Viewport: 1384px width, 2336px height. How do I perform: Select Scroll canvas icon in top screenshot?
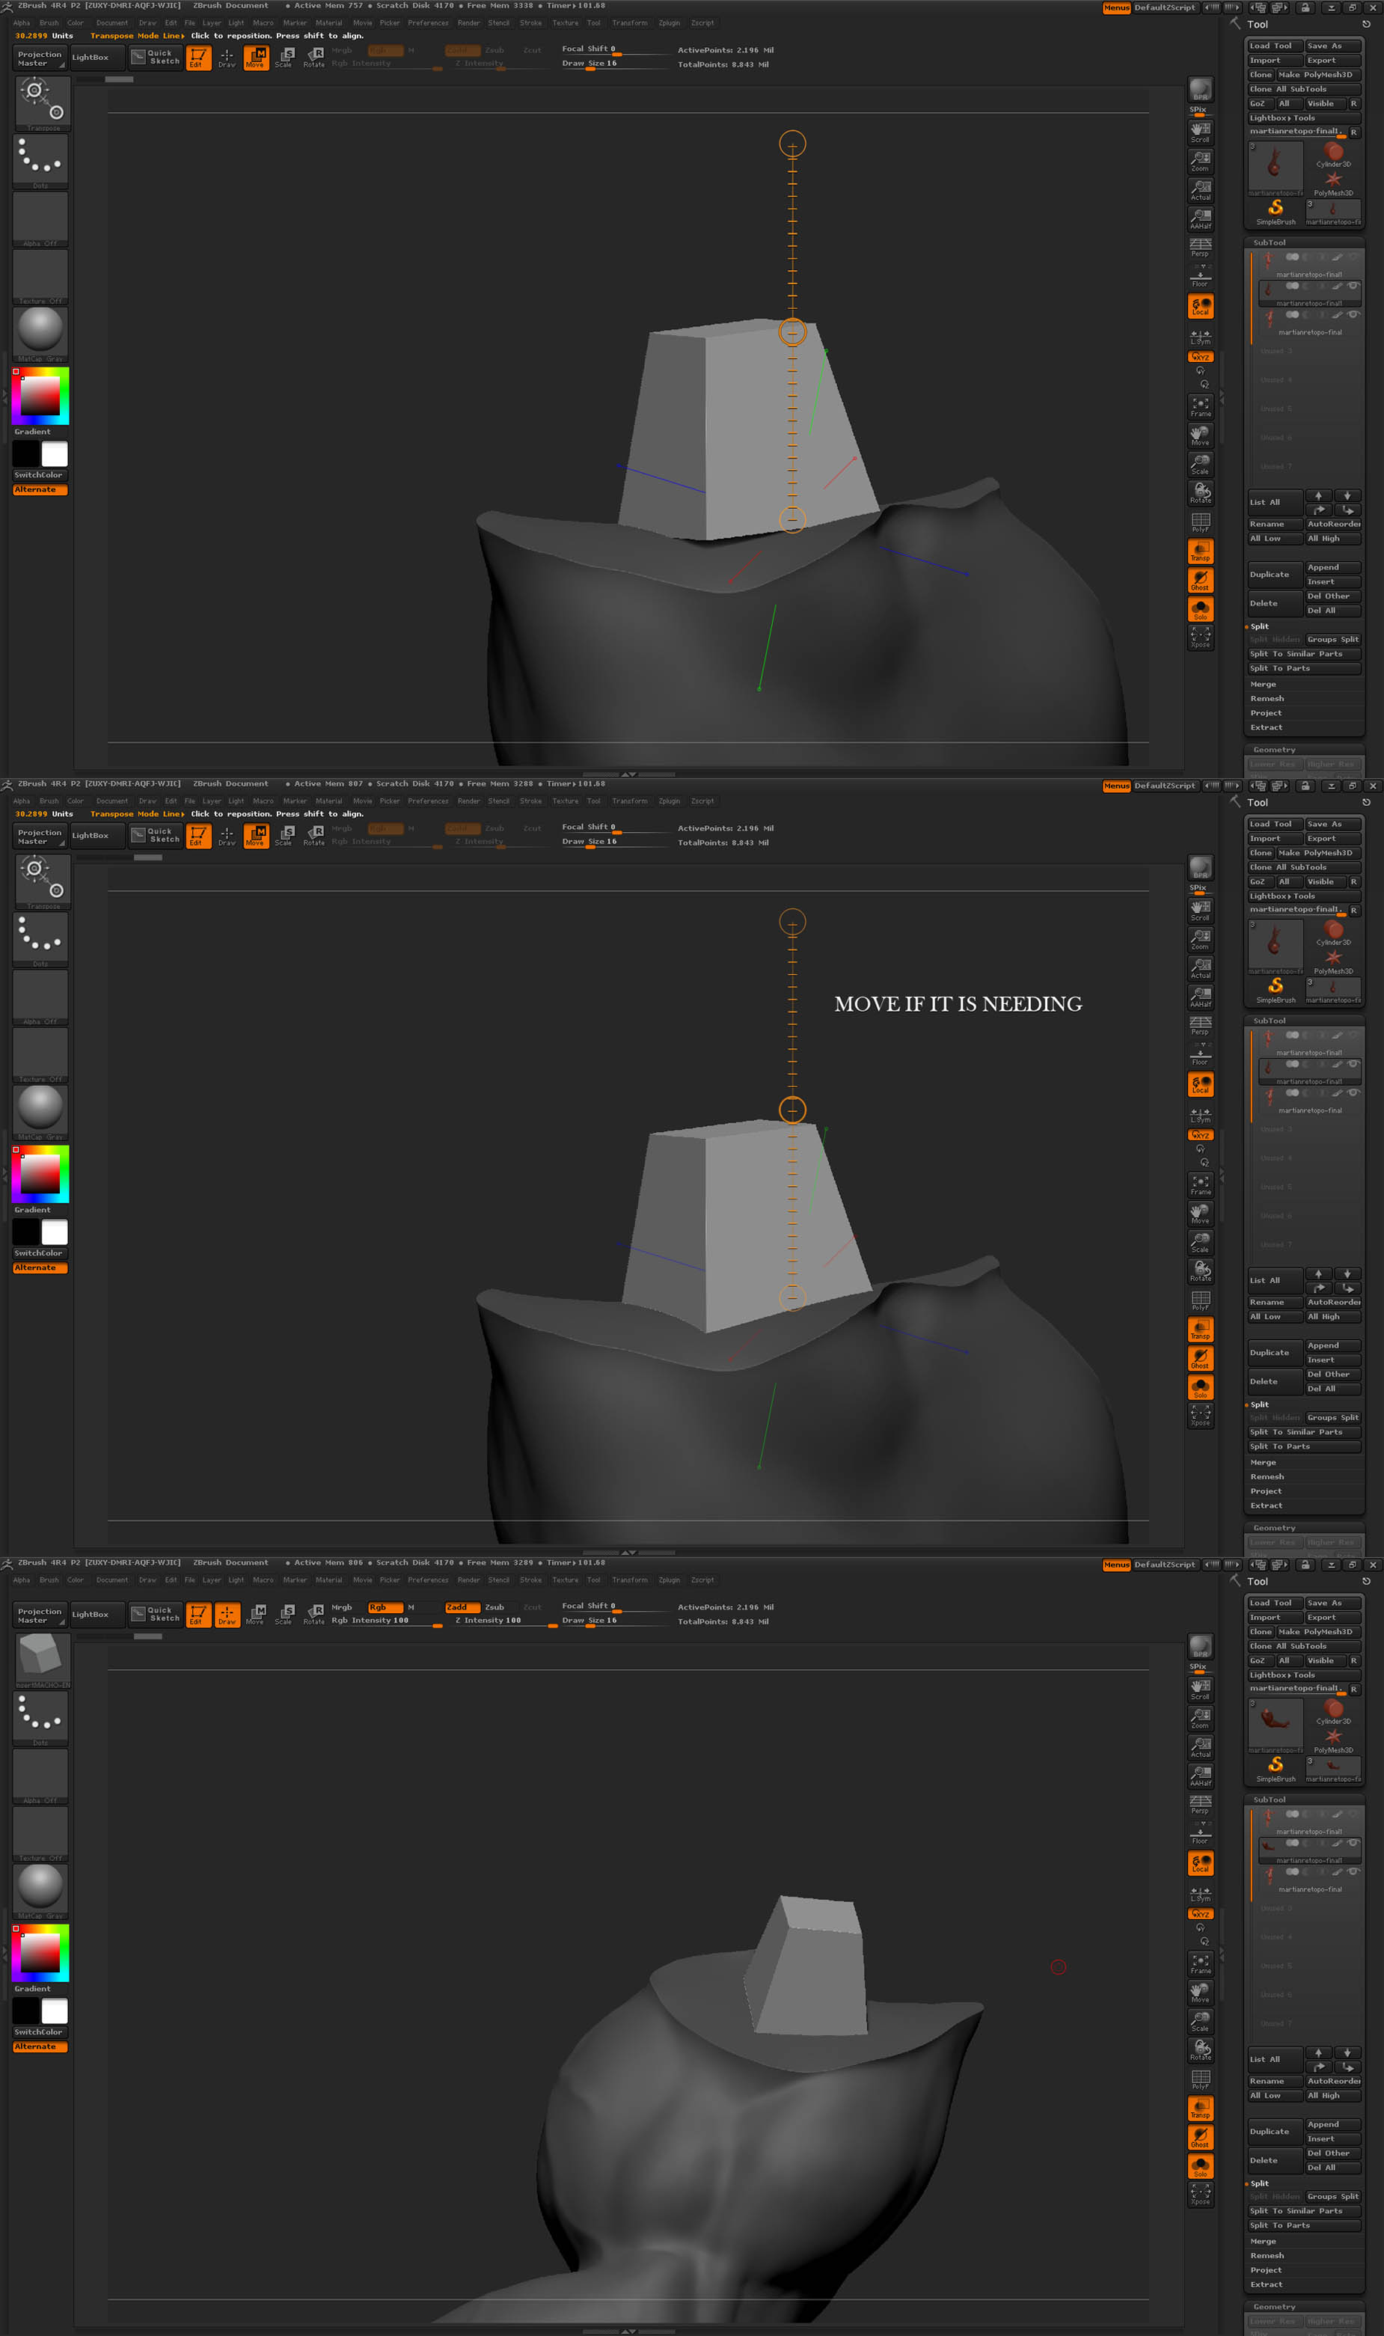1200,132
